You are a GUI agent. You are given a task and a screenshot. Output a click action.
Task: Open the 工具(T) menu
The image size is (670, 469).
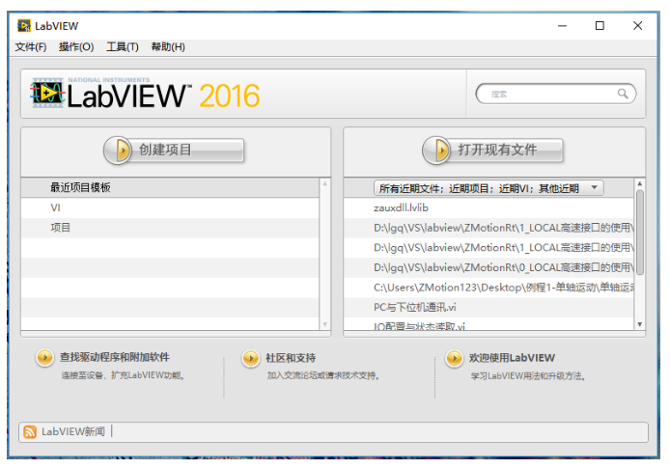point(123,47)
